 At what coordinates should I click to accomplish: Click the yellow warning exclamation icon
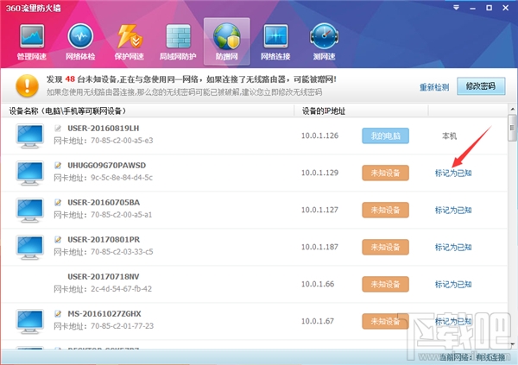coord(27,86)
